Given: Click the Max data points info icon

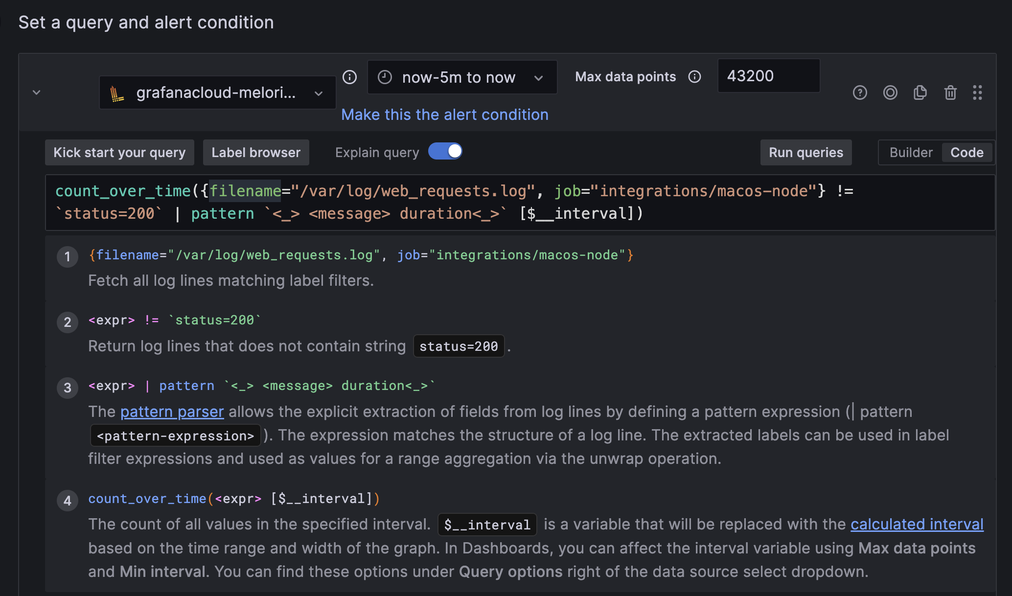Looking at the screenshot, I should (x=694, y=77).
